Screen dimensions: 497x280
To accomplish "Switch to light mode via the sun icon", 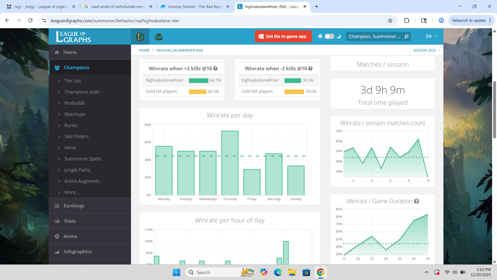I will [320, 36].
